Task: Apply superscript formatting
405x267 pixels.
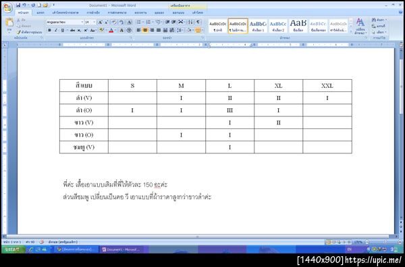Action: coord(86,30)
